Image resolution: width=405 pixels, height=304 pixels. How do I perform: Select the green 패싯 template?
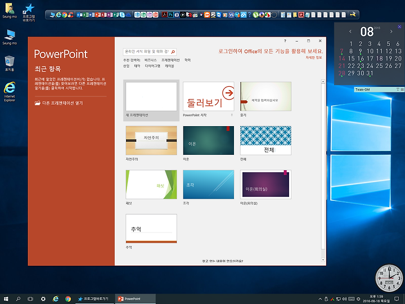coord(151,185)
